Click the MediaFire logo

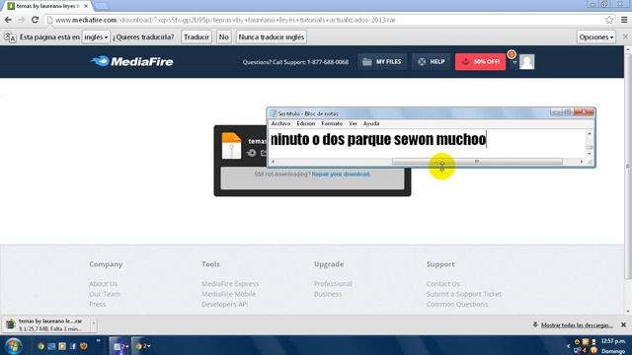click(131, 61)
